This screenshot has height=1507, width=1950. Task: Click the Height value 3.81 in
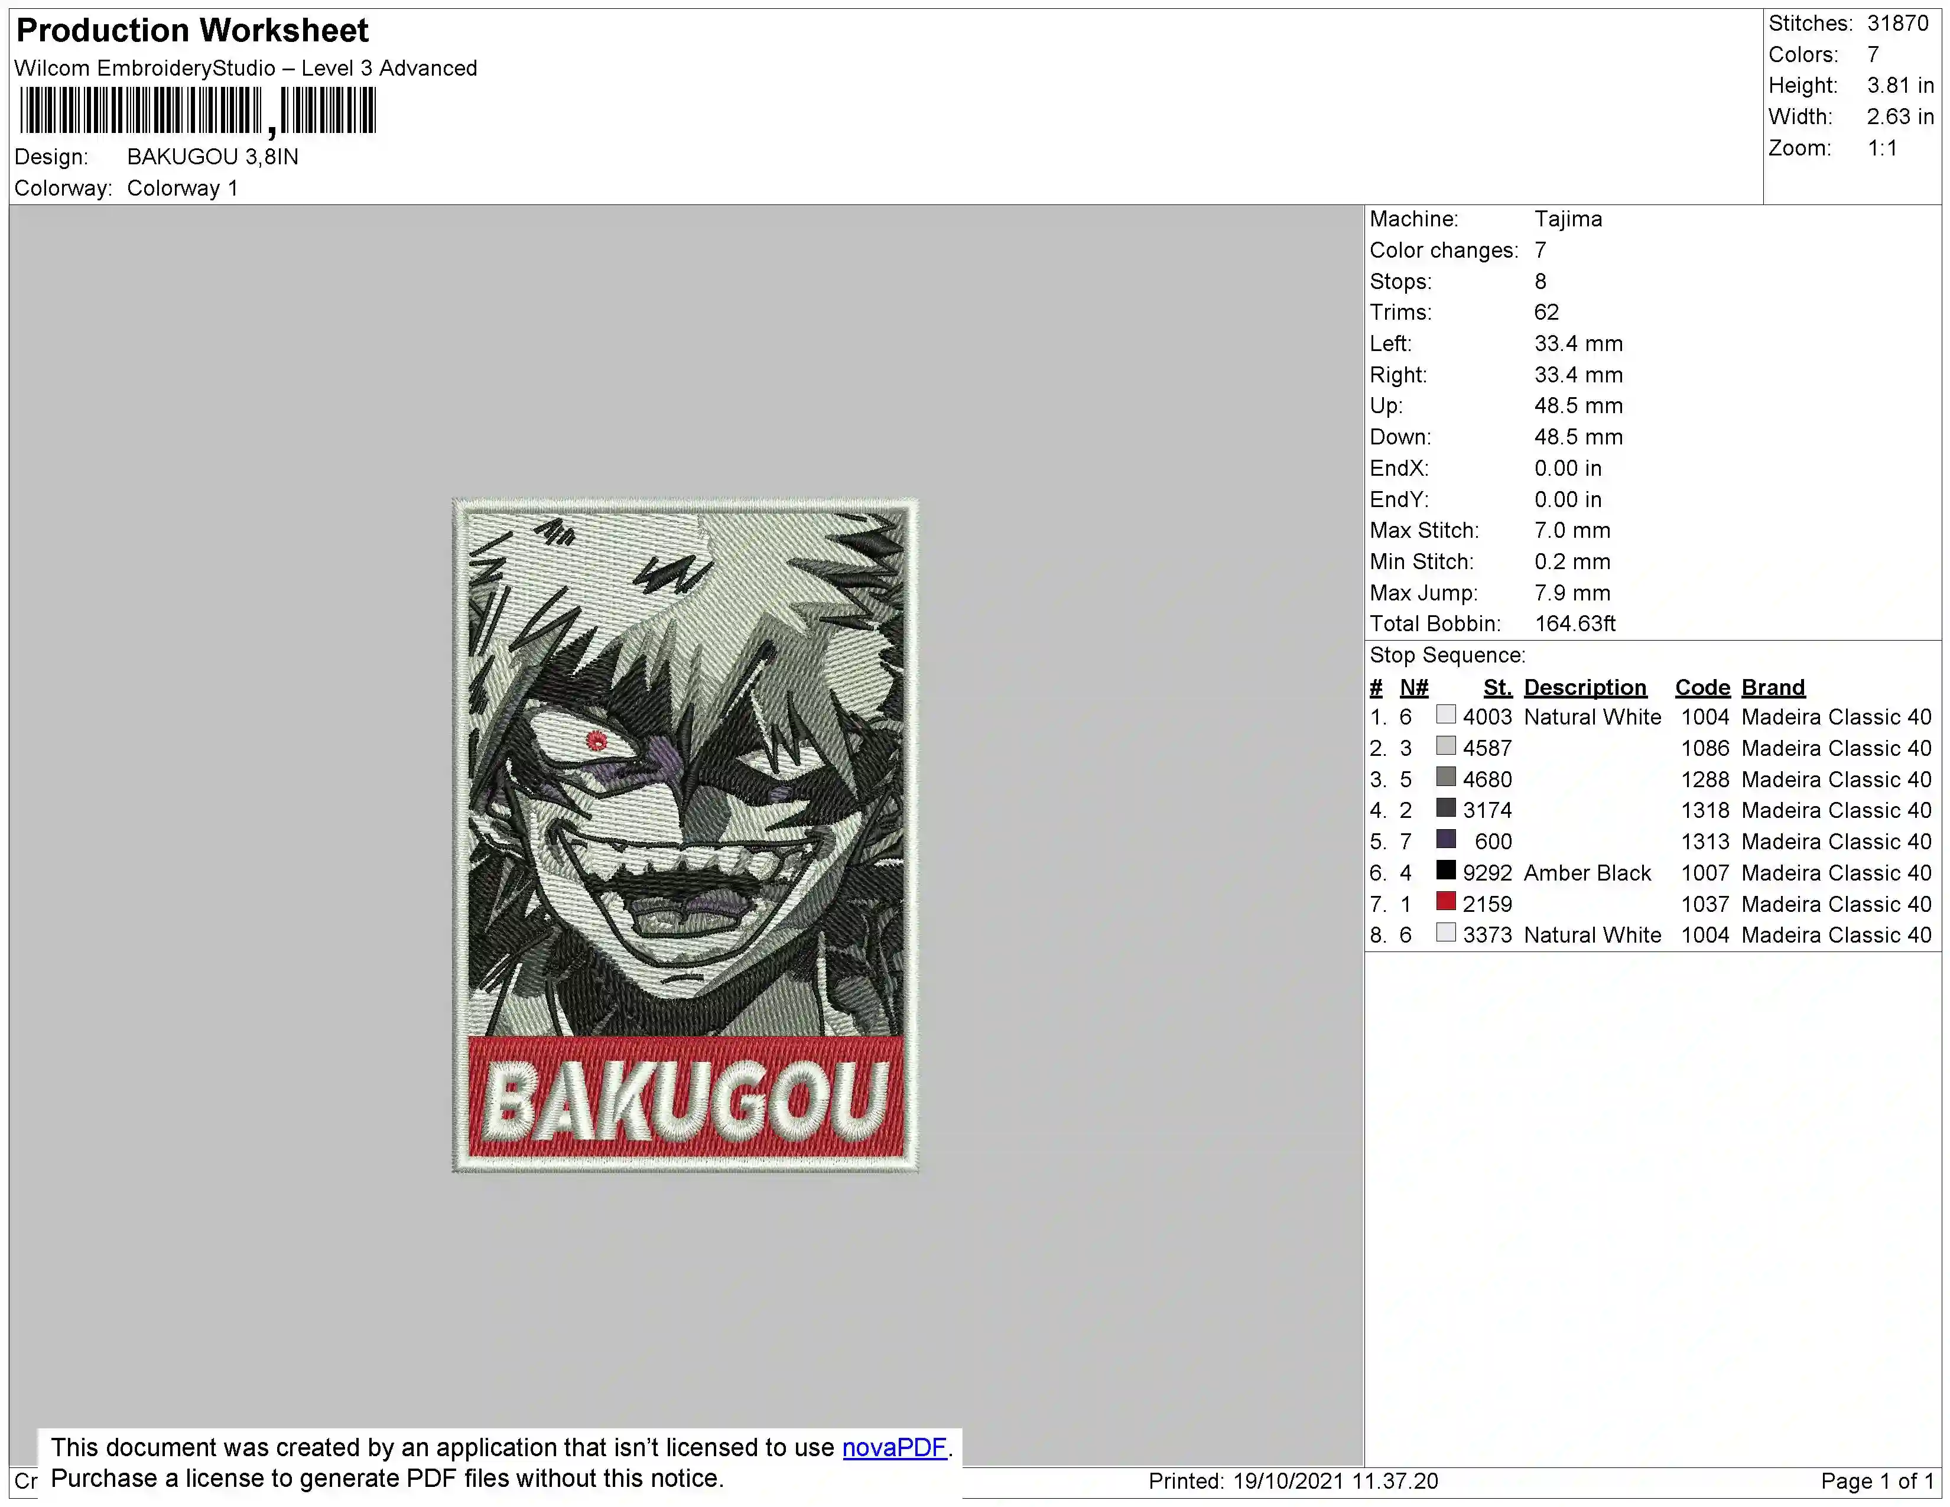pyautogui.click(x=1900, y=86)
